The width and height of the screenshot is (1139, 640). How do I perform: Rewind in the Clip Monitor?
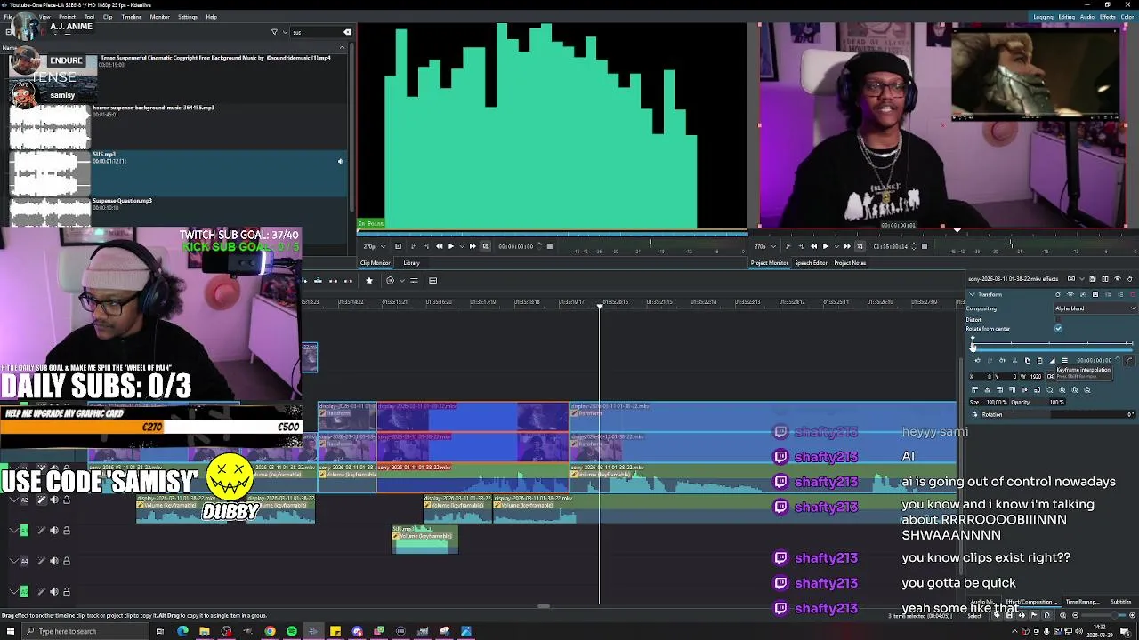click(439, 246)
